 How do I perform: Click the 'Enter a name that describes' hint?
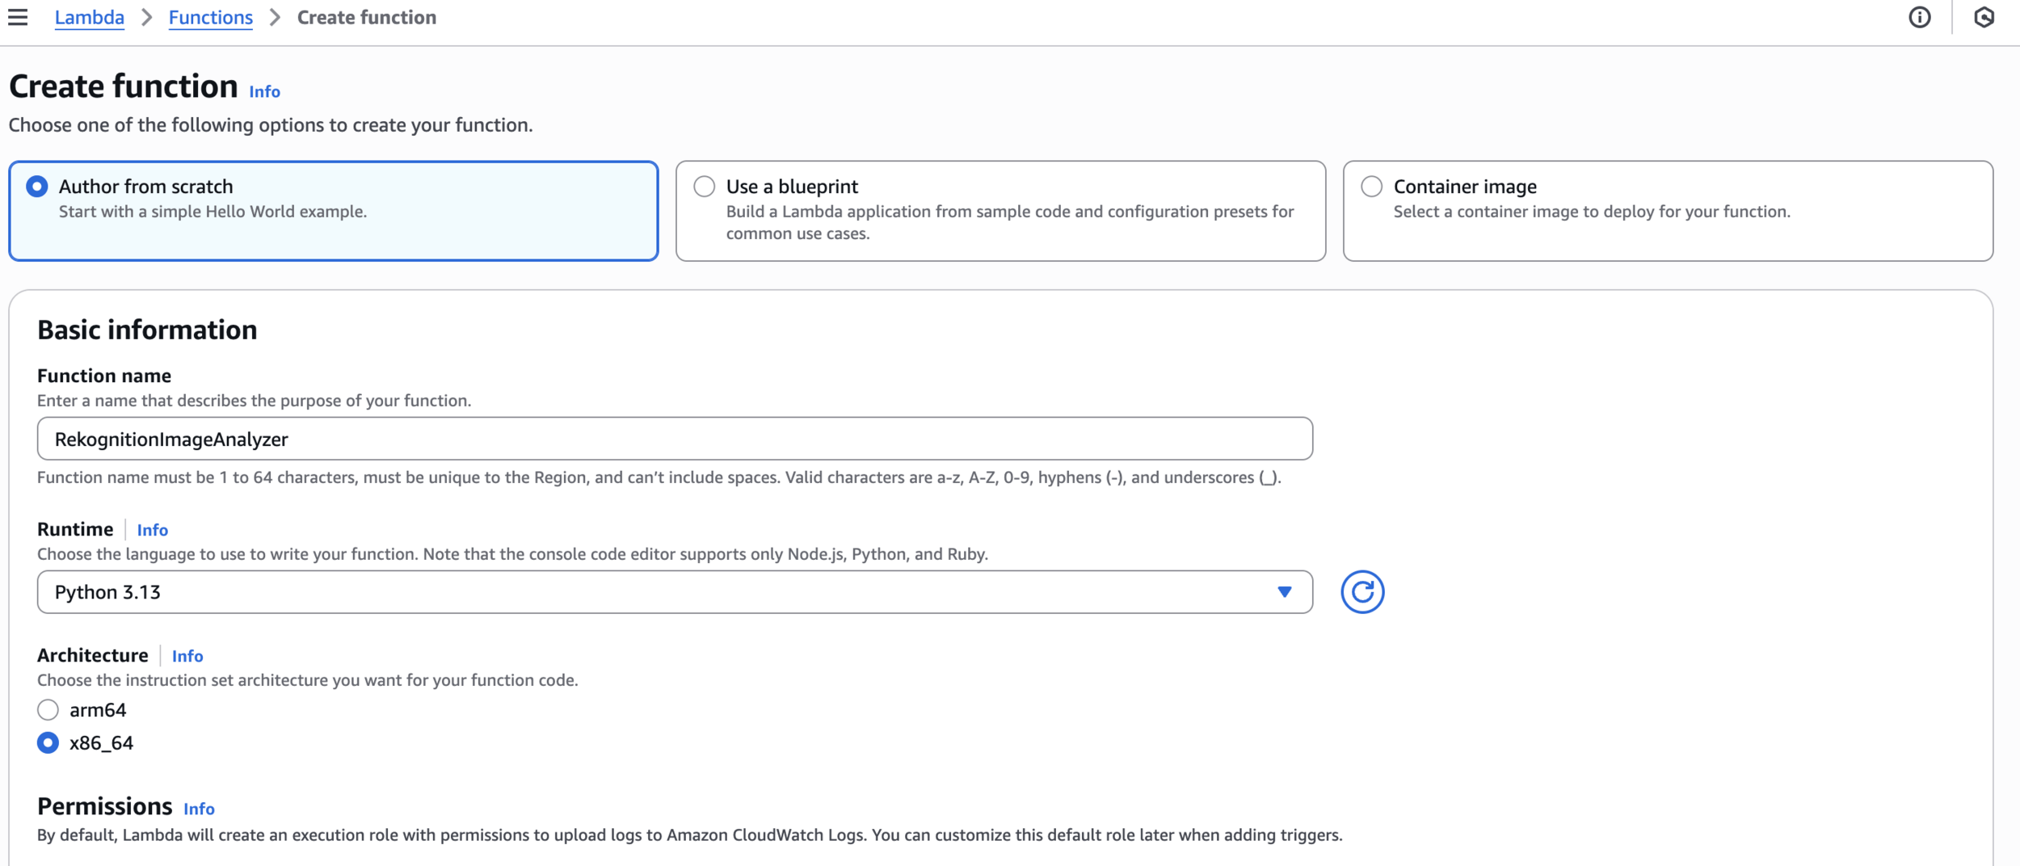[x=254, y=401]
